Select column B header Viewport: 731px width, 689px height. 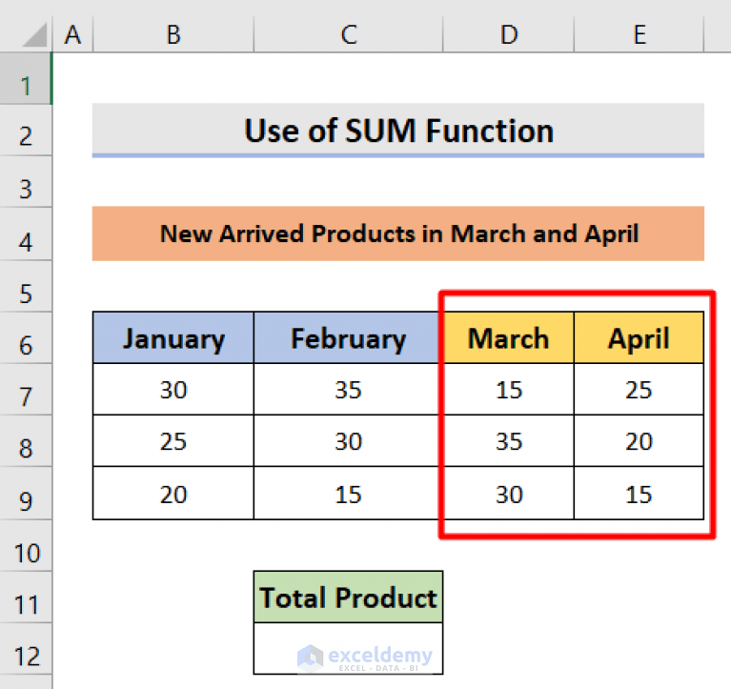pos(173,34)
